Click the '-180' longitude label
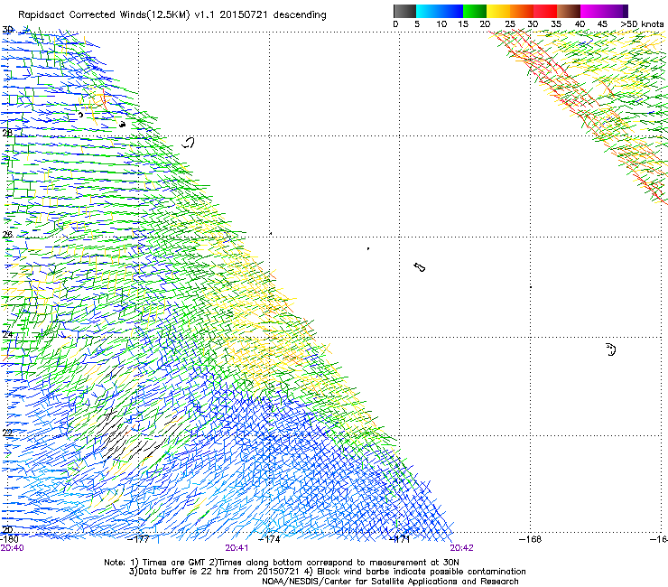The image size is (668, 587). (8, 539)
